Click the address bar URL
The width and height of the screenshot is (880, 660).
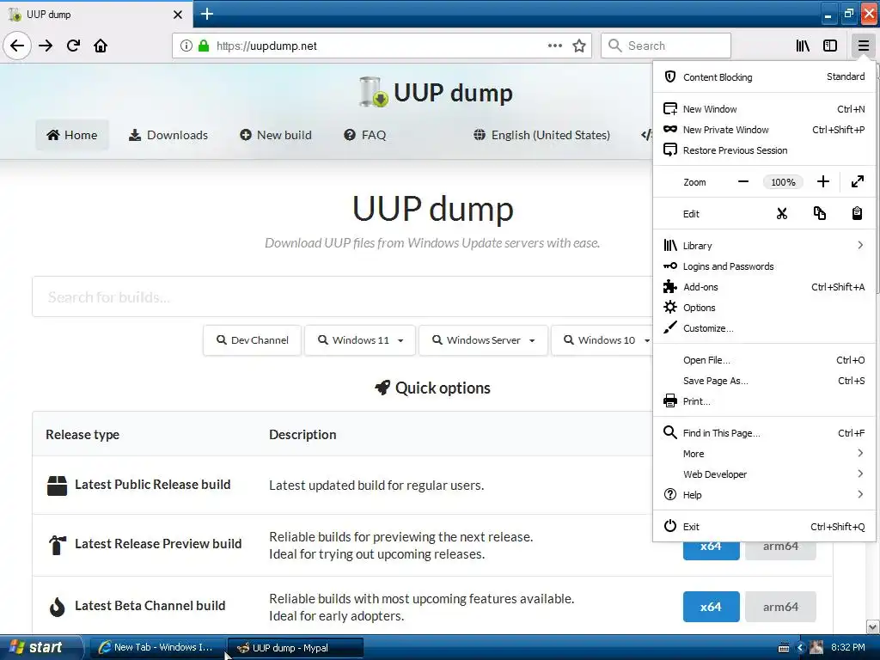tap(266, 46)
